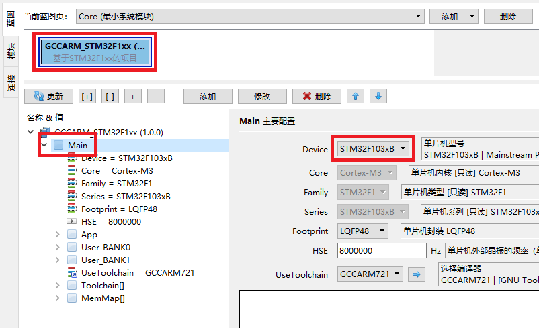Click User_BANK1 node icon
539x328 pixels.
(72, 260)
